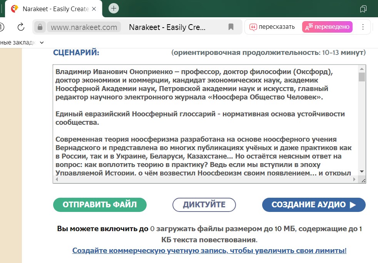Click the estimated duration 10-13 минут text
This screenshot has height=263, width=378.
(268, 53)
